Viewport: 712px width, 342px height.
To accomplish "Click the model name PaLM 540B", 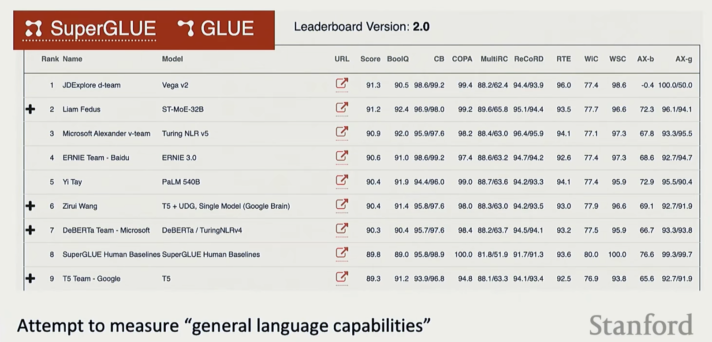I will [x=181, y=182].
